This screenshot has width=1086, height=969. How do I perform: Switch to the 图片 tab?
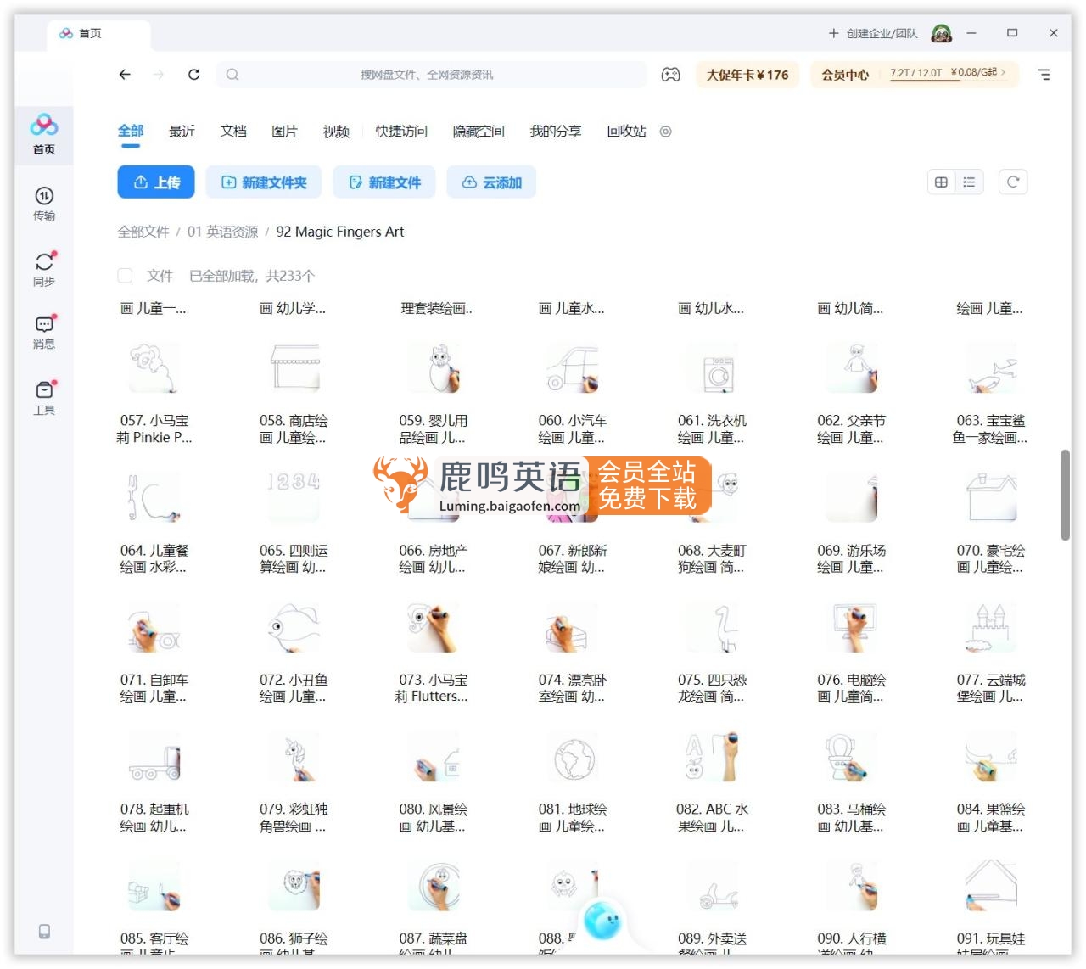click(284, 132)
